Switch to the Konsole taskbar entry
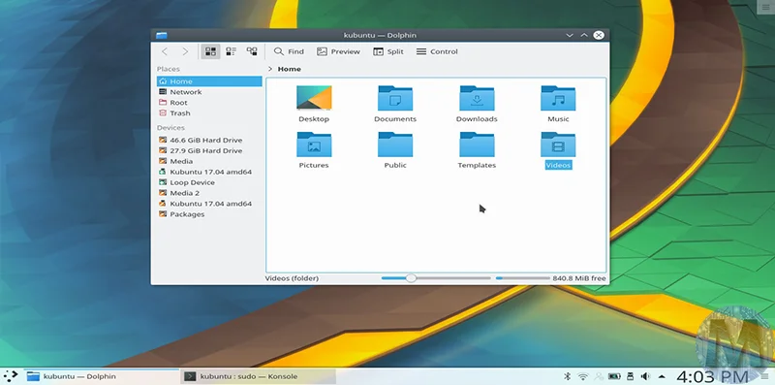This screenshot has height=385, width=775. 259,376
